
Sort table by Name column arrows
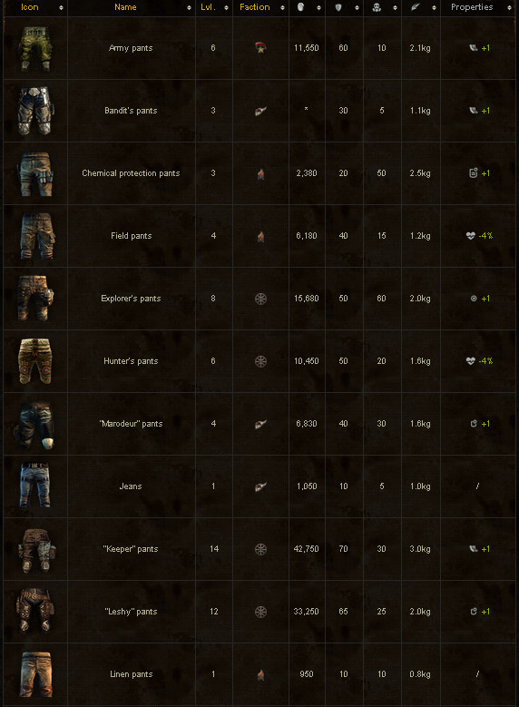pyautogui.click(x=189, y=7)
